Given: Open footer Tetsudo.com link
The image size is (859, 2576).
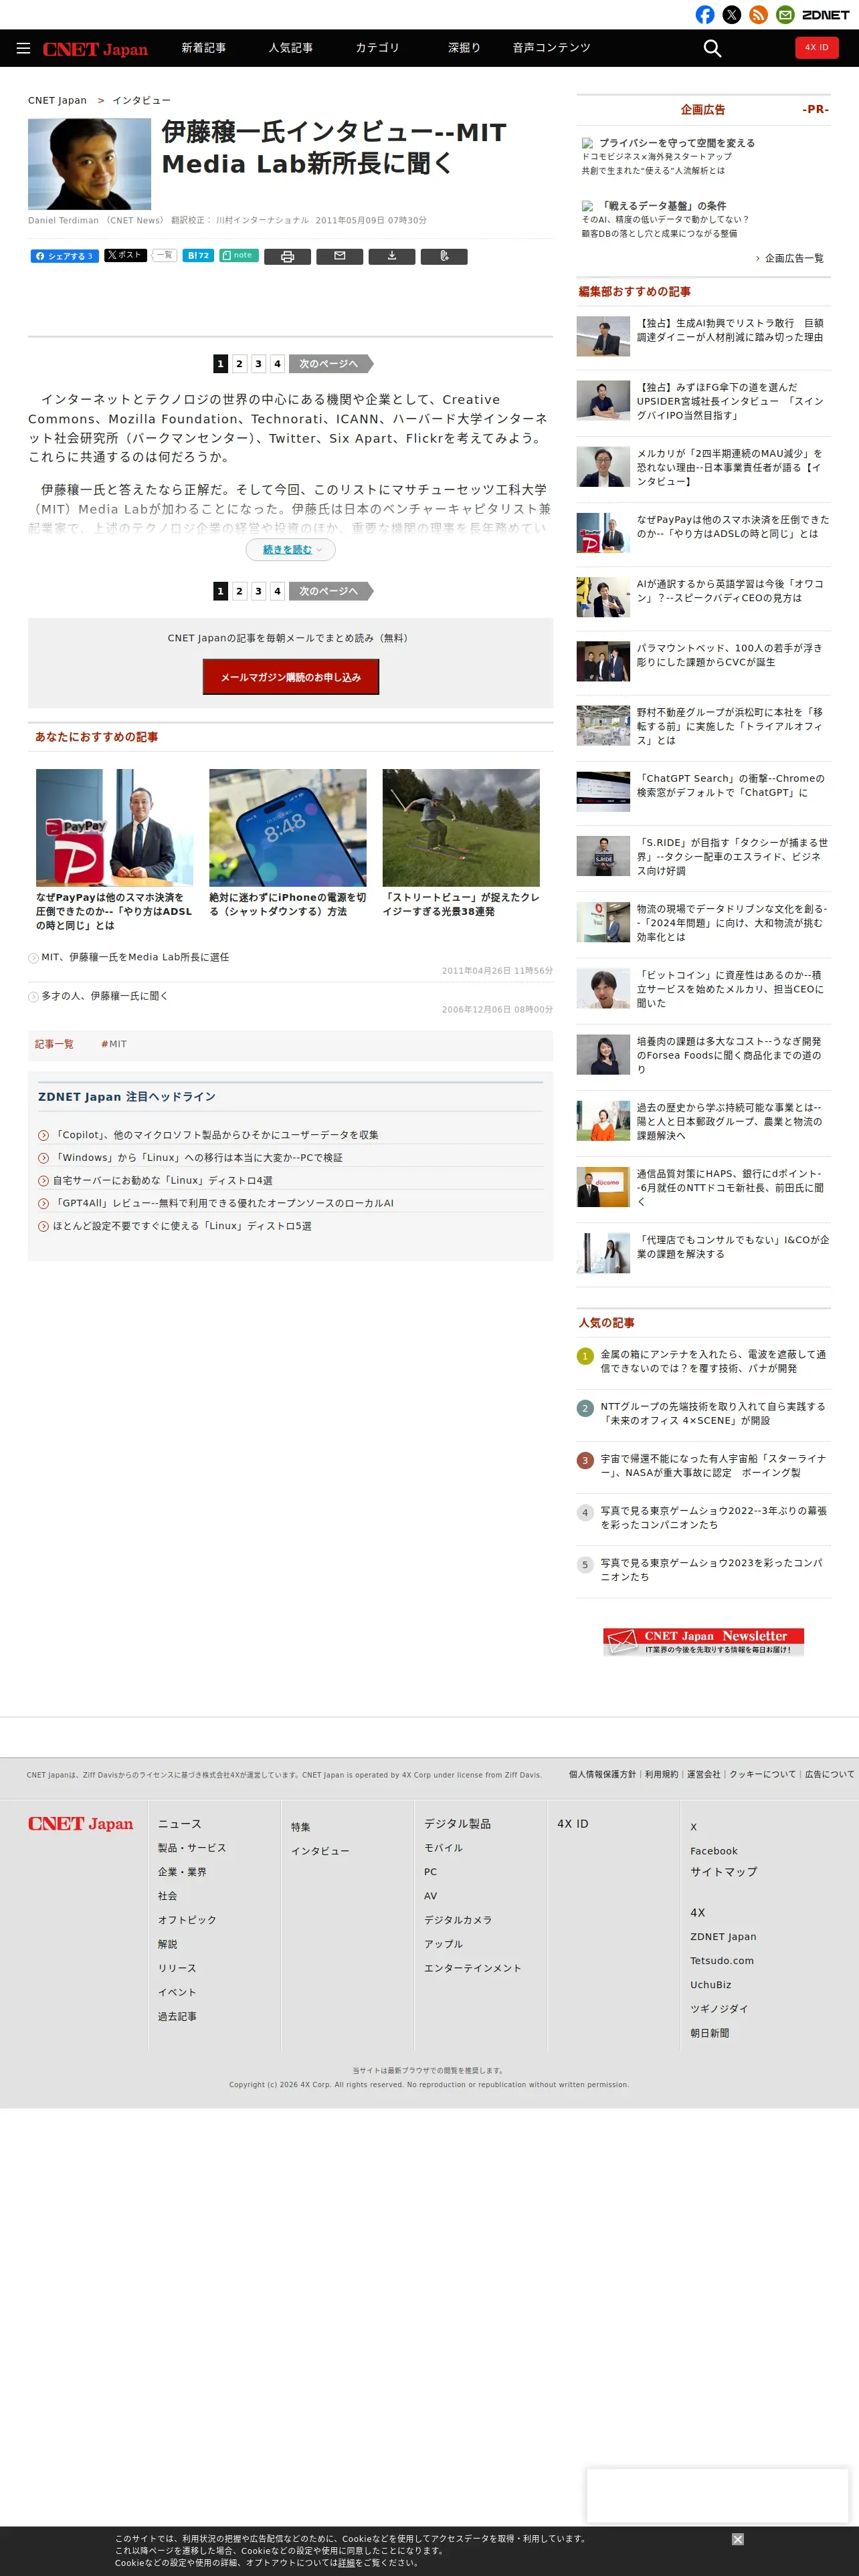Looking at the screenshot, I should pos(722,1961).
